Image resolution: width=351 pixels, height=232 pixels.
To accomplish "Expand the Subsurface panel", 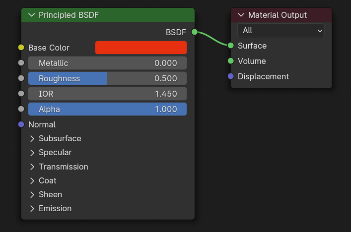I will coord(32,139).
